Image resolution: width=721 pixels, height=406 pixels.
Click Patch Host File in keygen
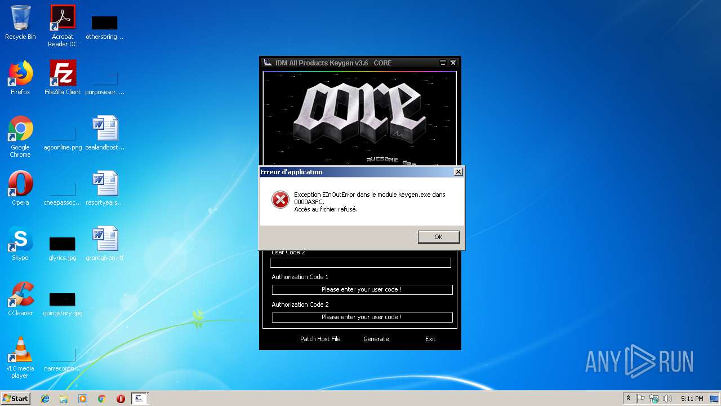320,339
